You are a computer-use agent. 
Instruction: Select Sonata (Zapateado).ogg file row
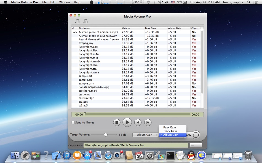coord(136,87)
